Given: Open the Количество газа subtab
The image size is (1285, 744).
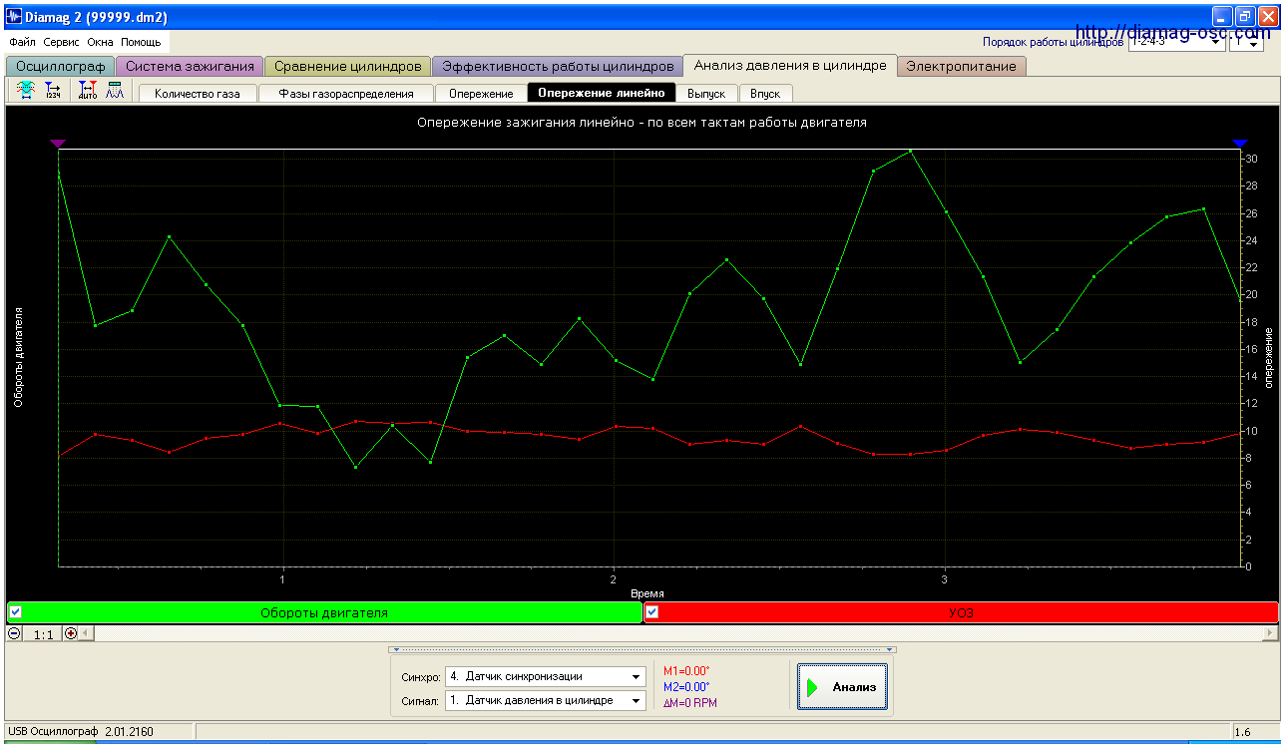Looking at the screenshot, I should 198,94.
